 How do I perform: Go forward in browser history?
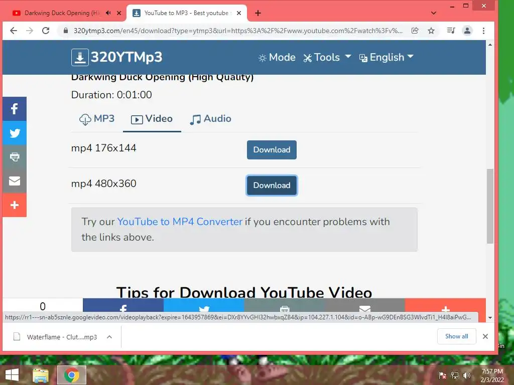coord(30,31)
